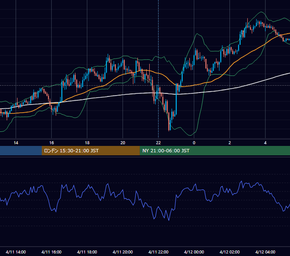Click the 4/11 20:00 date label
The image size is (290, 256).
coord(123,252)
